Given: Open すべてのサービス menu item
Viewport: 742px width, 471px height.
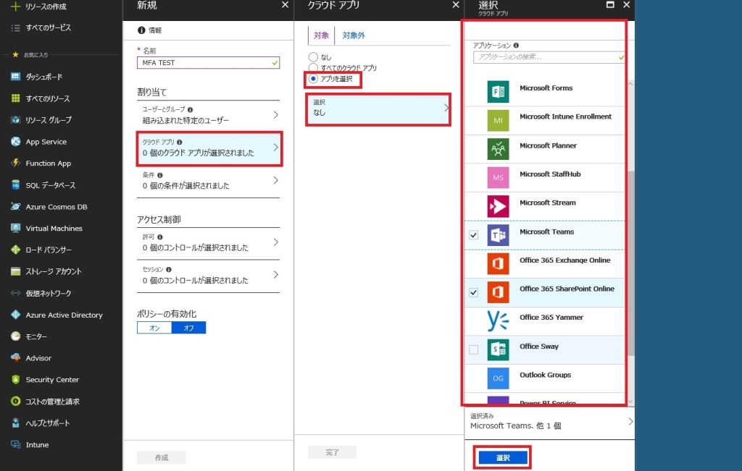Looking at the screenshot, I should (x=49, y=27).
